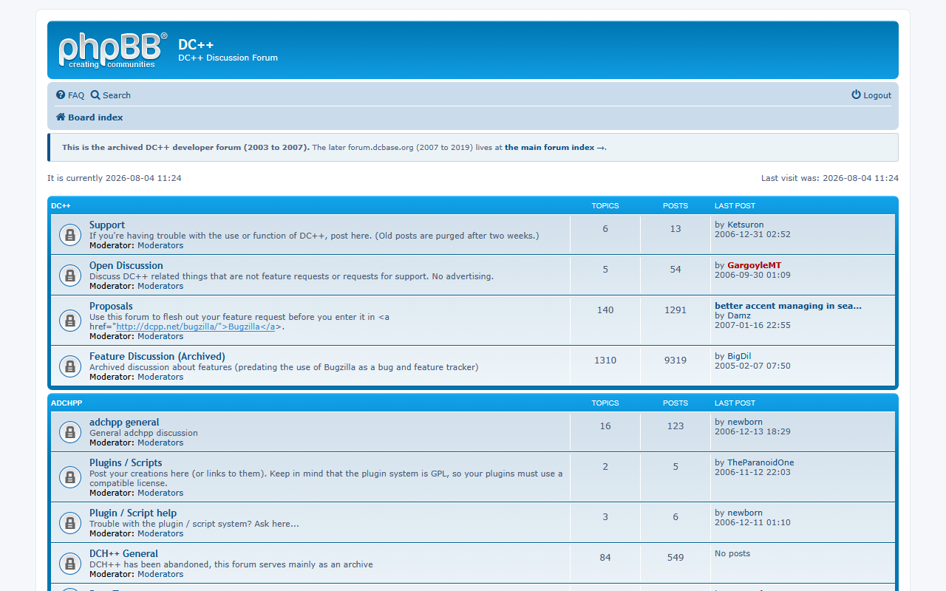946x591 pixels.
Task: View user Damz's profile
Action: [739, 315]
